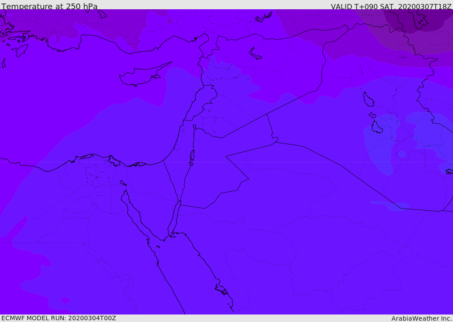
Task: Click the 'Temperature at 250 hPa' title
Action: pos(49,7)
